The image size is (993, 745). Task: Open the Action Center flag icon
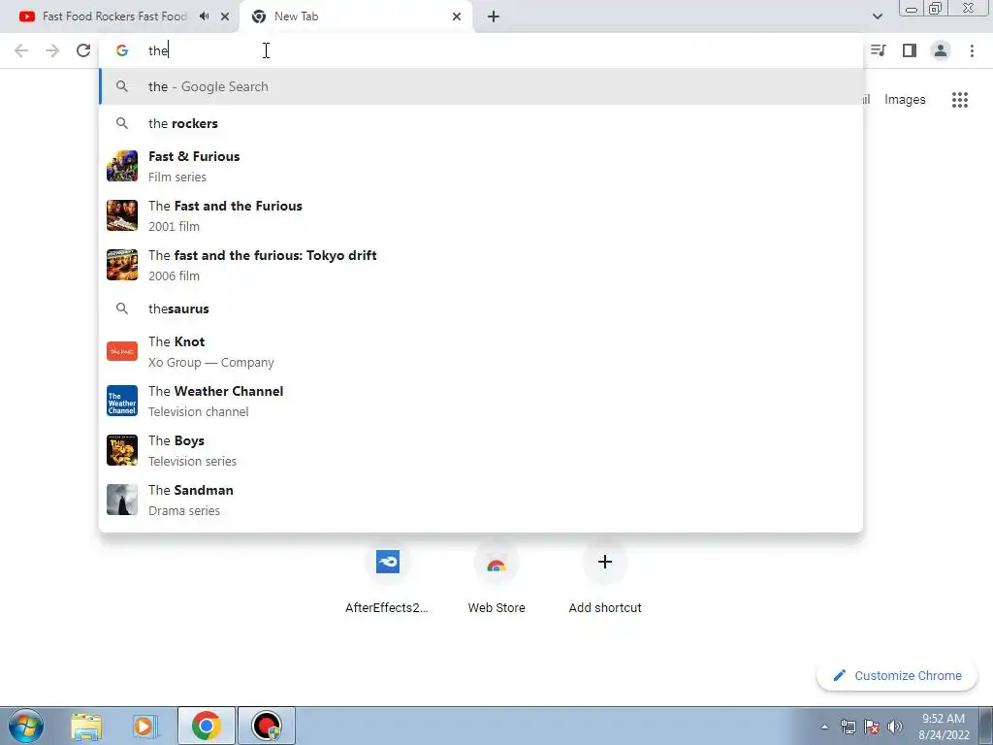(872, 727)
